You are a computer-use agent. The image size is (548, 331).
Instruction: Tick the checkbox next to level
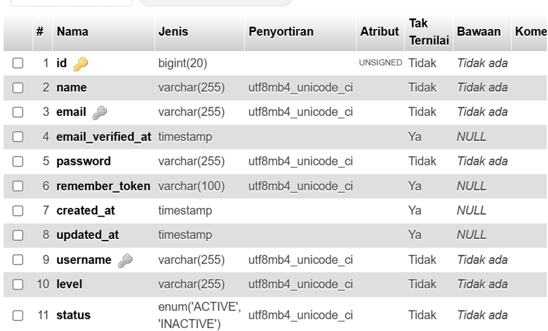pos(17,284)
